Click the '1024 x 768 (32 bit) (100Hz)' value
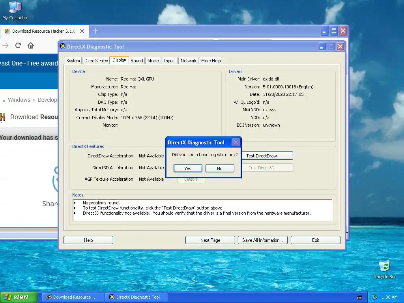The width and height of the screenshot is (404, 303). pyautogui.click(x=147, y=118)
